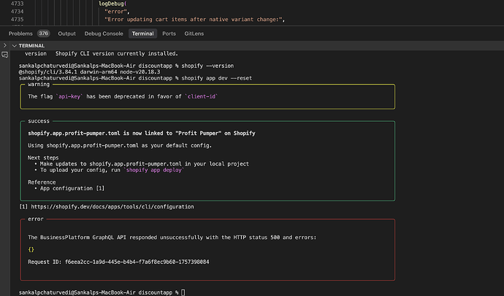Click the 376 problems count badge

43,34
